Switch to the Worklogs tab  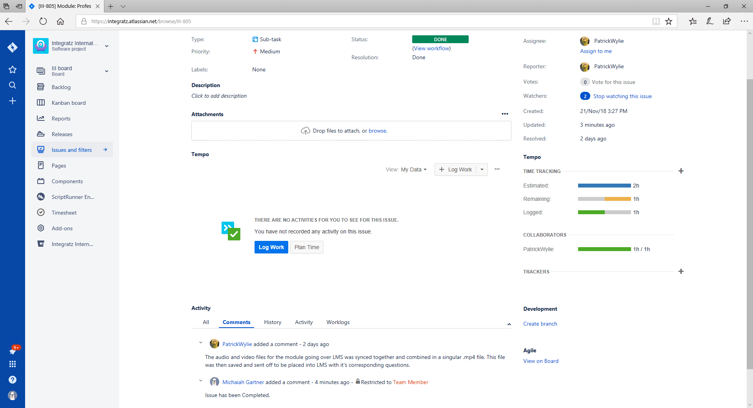(x=338, y=322)
